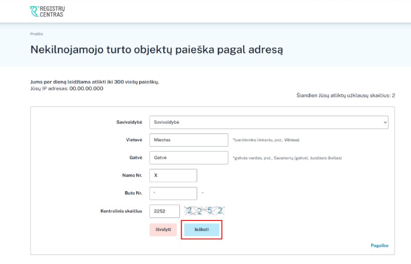Click the Gatvė street input field
Screen dimensions: 411x264
[x=188, y=158]
